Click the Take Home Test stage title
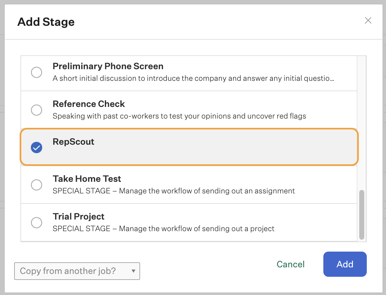386x295 pixels. coord(87,179)
